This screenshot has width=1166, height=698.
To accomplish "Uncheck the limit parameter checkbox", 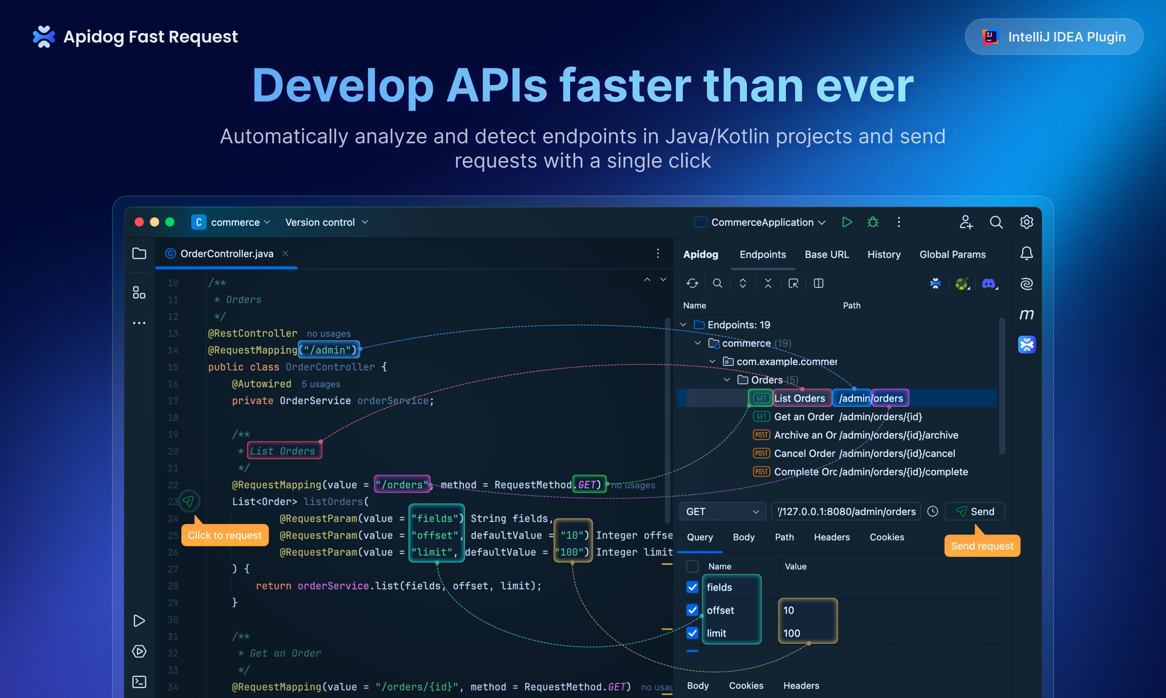I will (x=692, y=633).
